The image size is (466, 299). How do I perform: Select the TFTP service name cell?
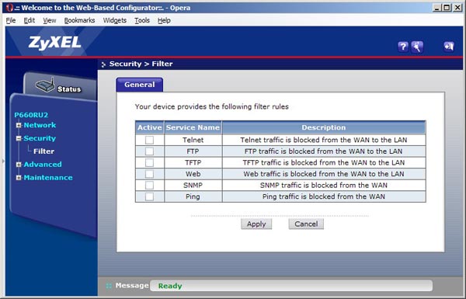point(193,162)
